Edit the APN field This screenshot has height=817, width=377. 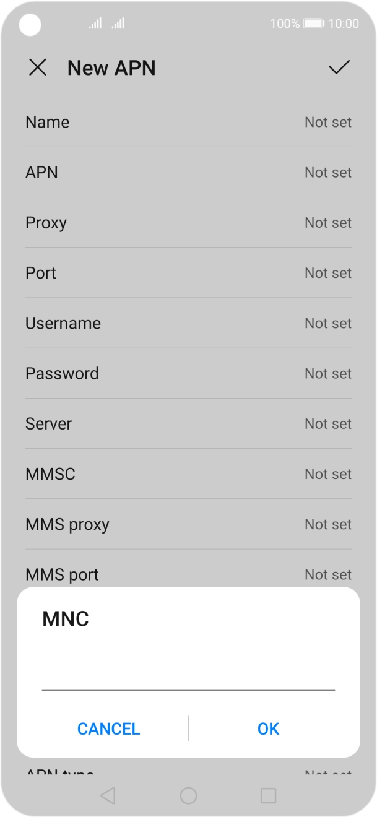[188, 172]
